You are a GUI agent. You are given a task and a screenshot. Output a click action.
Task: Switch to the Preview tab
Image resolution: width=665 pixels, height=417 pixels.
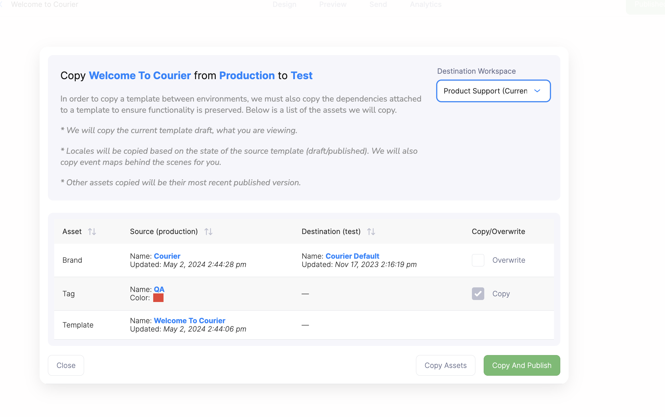(332, 4)
